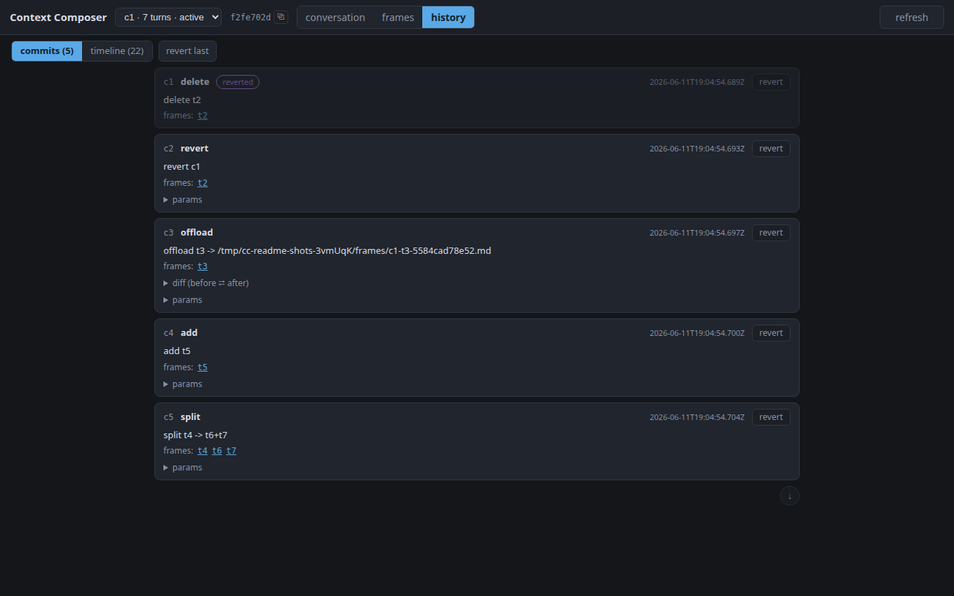Image resolution: width=954 pixels, height=596 pixels.
Task: Click the delete t2 message text
Action: (x=182, y=100)
